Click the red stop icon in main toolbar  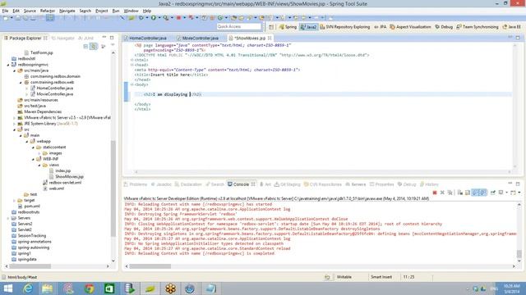pos(178,18)
